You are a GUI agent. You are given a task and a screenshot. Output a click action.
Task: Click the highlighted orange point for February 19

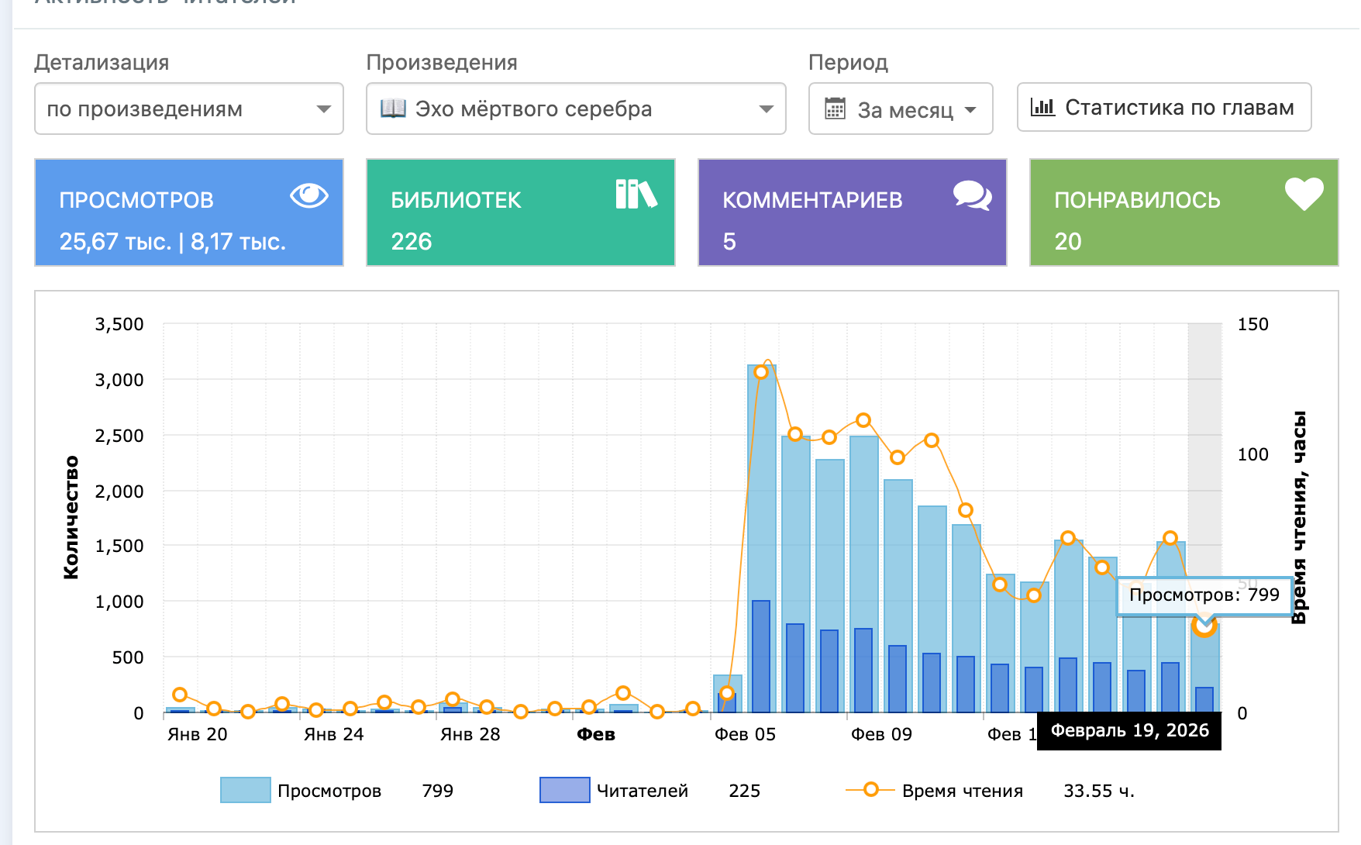(x=1204, y=625)
